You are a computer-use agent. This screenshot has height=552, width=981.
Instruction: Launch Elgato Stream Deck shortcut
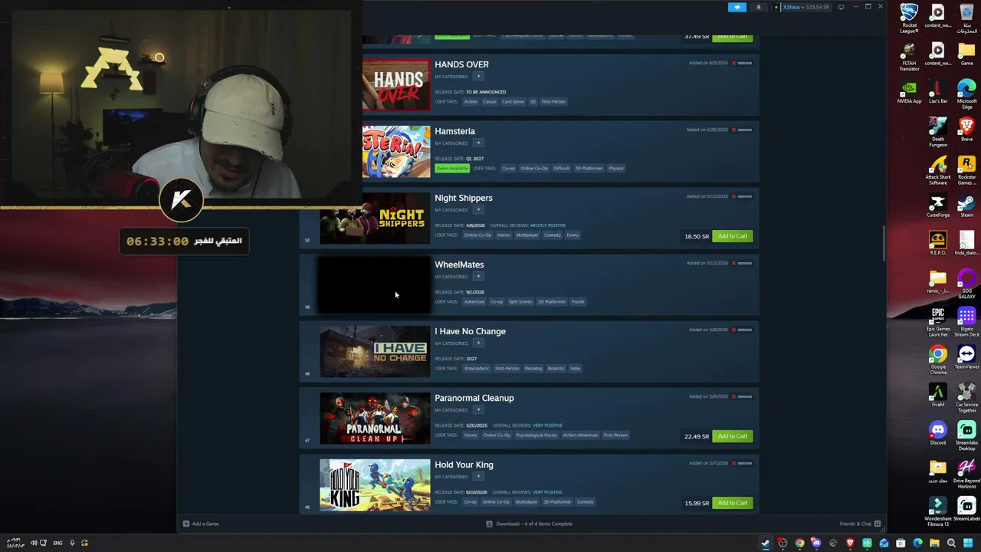point(966,322)
